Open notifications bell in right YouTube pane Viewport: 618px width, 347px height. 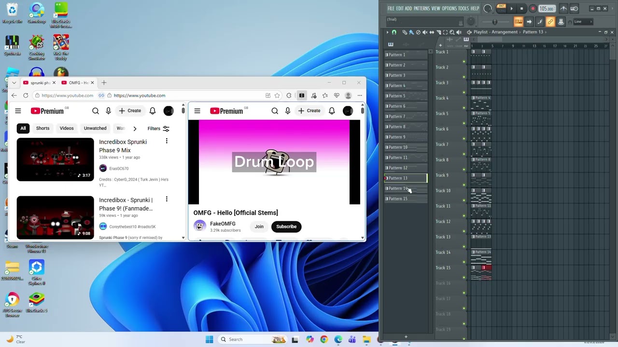click(332, 111)
